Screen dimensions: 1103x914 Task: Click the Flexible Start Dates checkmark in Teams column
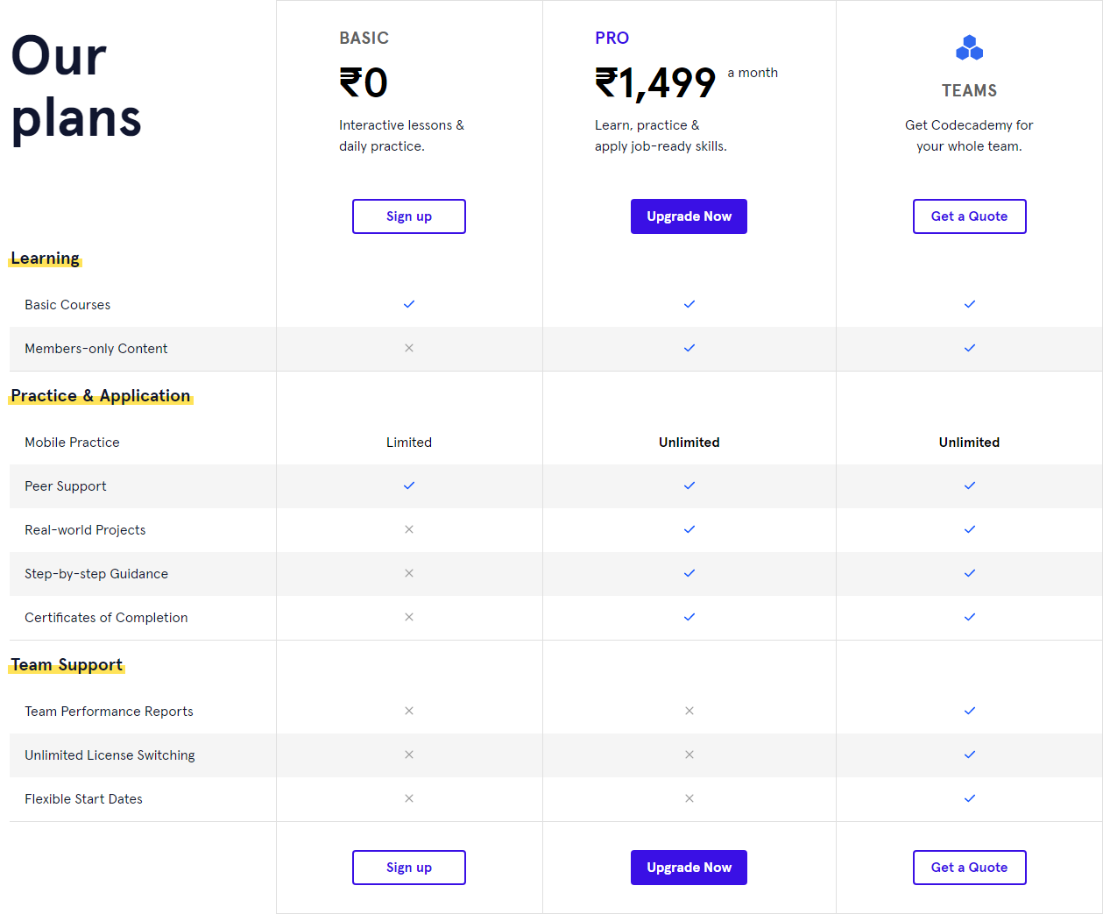(970, 798)
